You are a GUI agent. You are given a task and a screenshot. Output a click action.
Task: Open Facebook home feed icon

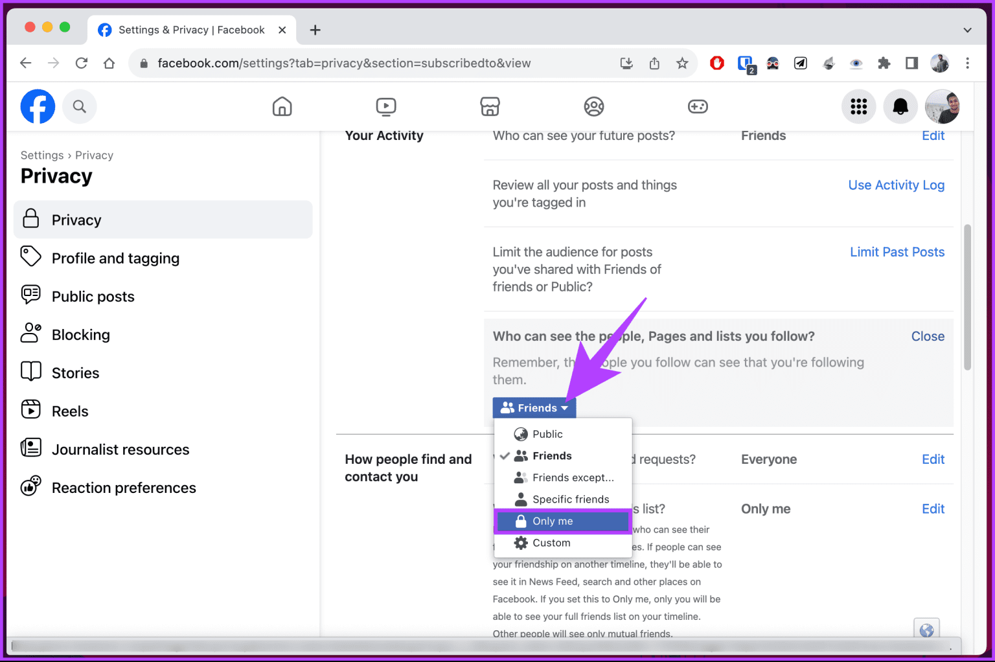(x=282, y=106)
